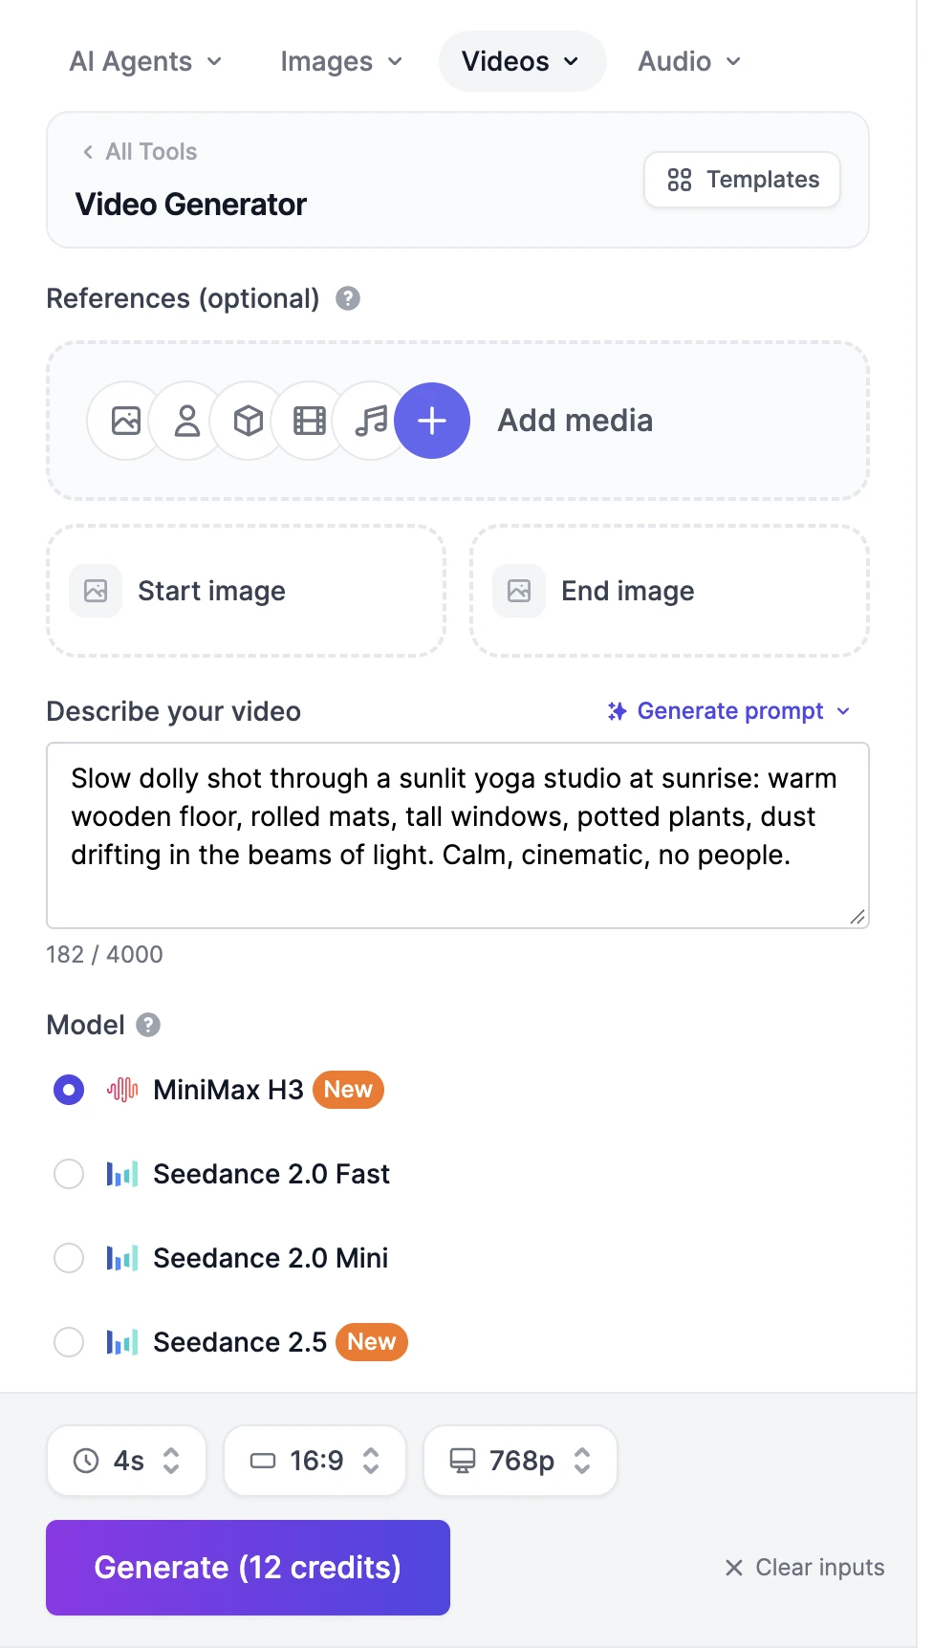Click the MiniMax H3 waveform logo

122,1090
